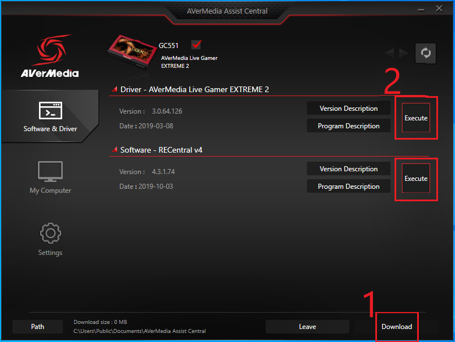Open the Software & Driver section

(x=50, y=116)
